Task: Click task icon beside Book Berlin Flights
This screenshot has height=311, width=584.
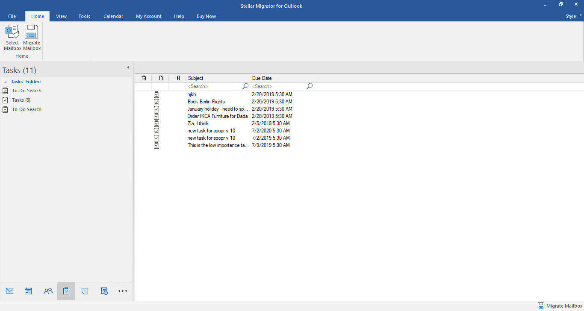Action: (156, 102)
